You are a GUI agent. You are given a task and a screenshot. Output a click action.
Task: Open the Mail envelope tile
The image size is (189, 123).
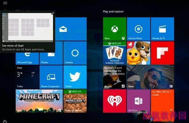71,29
